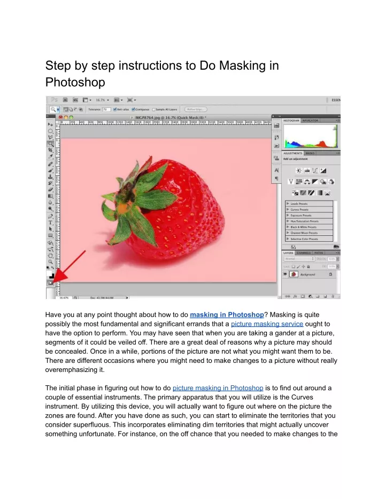
Task: Select the Dodge tool
Action: point(50,209)
